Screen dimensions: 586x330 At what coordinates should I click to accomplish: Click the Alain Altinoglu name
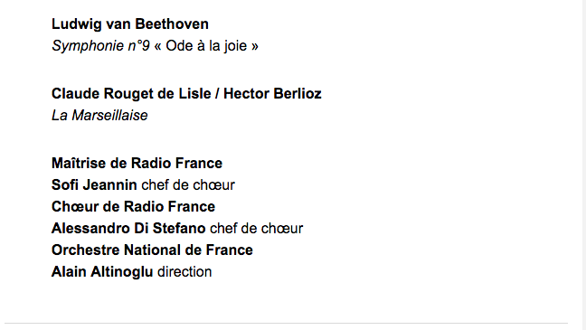point(102,272)
